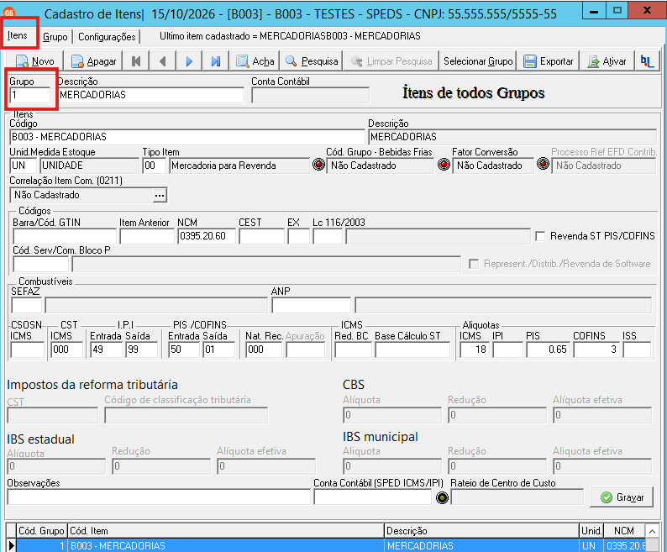Viewport: 667px width, 552px height.
Task: Jump to last record icon
Action: click(x=216, y=61)
